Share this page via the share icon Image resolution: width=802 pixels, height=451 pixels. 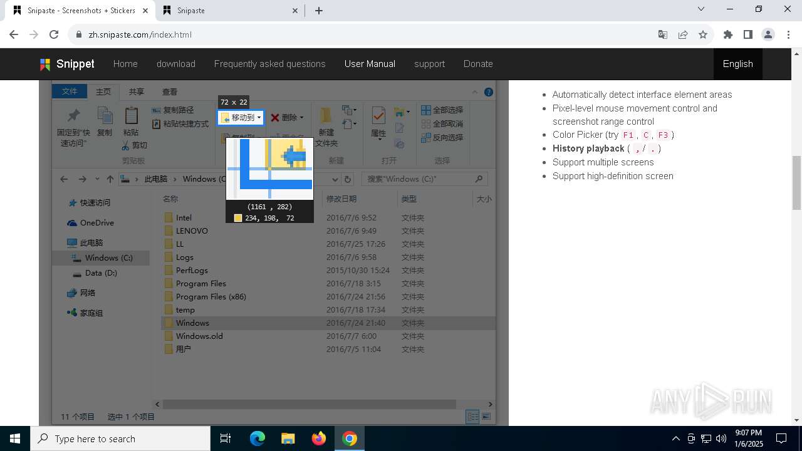(x=683, y=34)
